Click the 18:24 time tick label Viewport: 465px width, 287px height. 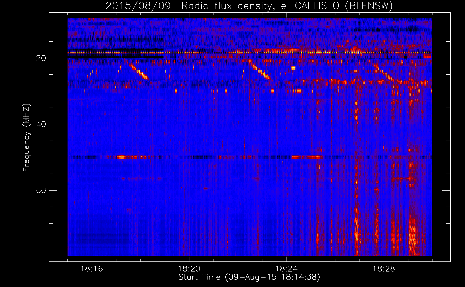pos(287,269)
